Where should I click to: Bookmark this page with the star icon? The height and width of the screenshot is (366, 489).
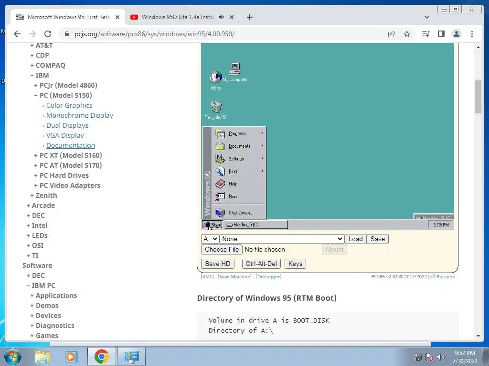(407, 34)
